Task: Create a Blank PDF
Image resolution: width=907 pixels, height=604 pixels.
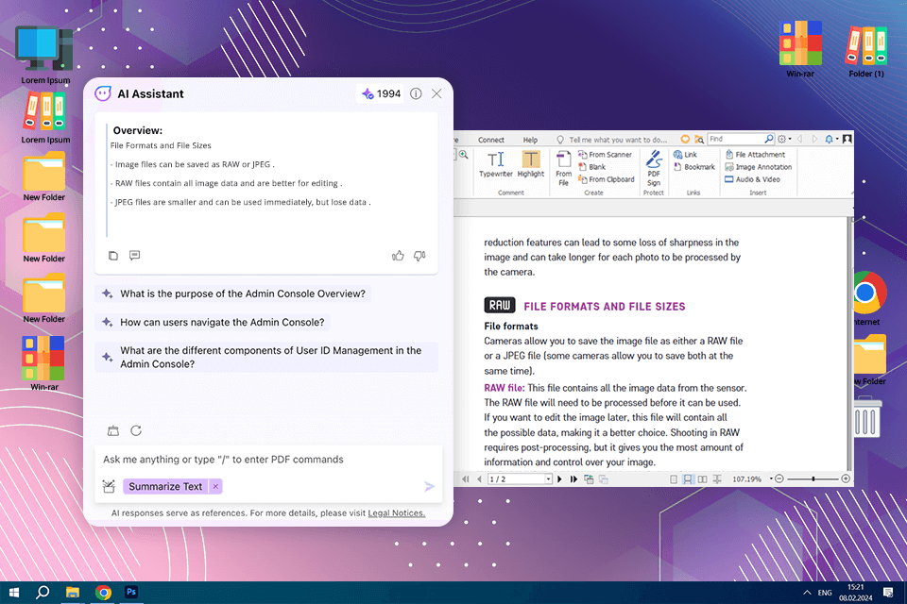Action: (592, 167)
